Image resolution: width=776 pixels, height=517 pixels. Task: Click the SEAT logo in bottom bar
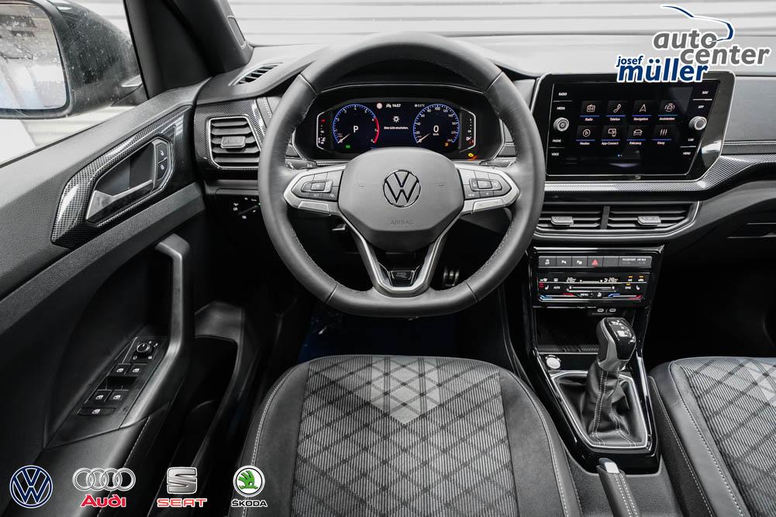coord(181,487)
